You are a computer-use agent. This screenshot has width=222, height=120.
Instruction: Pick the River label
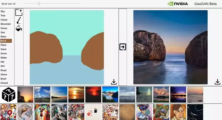tap(4, 37)
